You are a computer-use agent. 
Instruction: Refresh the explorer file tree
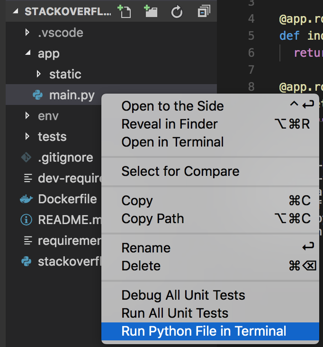pos(177,12)
